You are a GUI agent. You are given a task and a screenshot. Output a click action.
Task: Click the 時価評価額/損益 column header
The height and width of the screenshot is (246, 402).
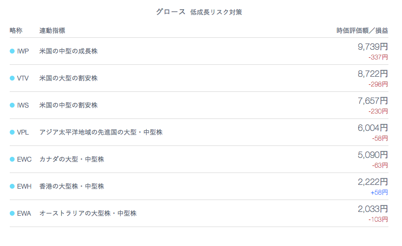point(363,30)
